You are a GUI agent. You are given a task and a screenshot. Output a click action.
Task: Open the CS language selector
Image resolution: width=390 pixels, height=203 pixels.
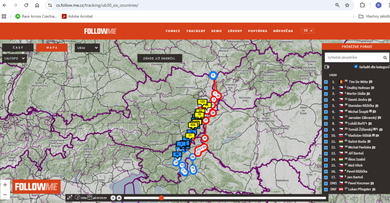click(x=307, y=31)
